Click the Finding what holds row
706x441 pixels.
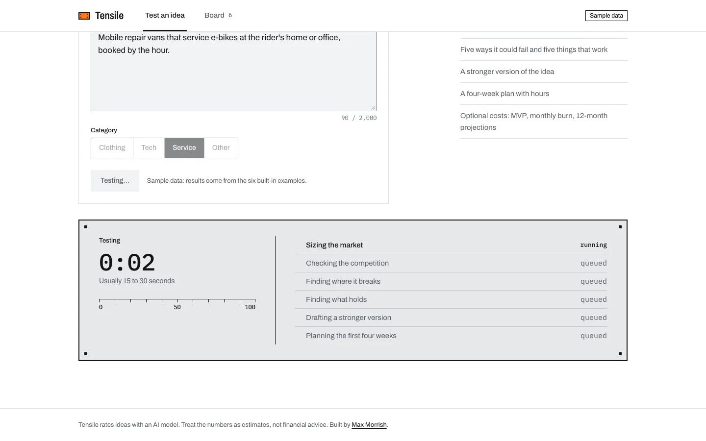click(451, 299)
